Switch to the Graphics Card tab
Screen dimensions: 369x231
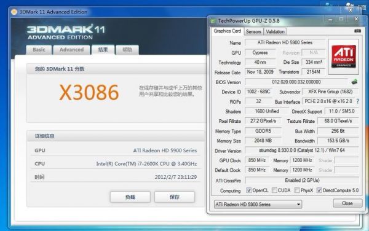[228, 31]
